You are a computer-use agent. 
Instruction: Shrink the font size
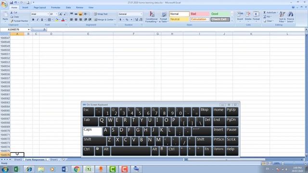(x=65, y=14)
